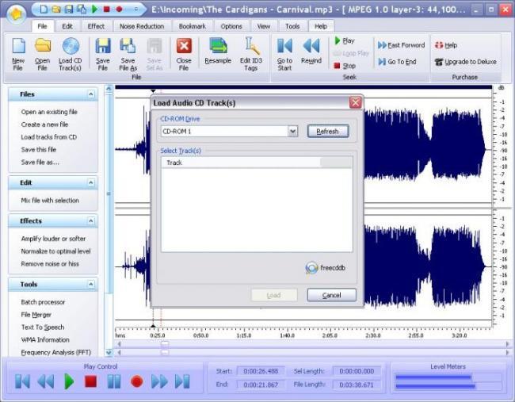This screenshot has width=515, height=402.
Task: Skip to end in Play Control
Action: pos(182,381)
